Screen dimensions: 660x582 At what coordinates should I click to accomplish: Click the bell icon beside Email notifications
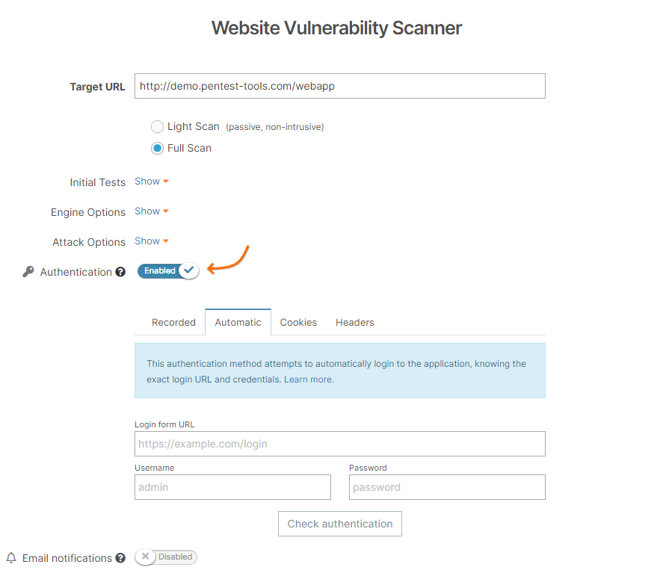pyautogui.click(x=10, y=557)
